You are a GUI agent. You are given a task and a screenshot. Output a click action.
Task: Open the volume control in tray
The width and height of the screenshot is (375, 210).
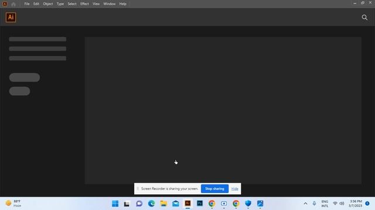pyautogui.click(x=342, y=204)
